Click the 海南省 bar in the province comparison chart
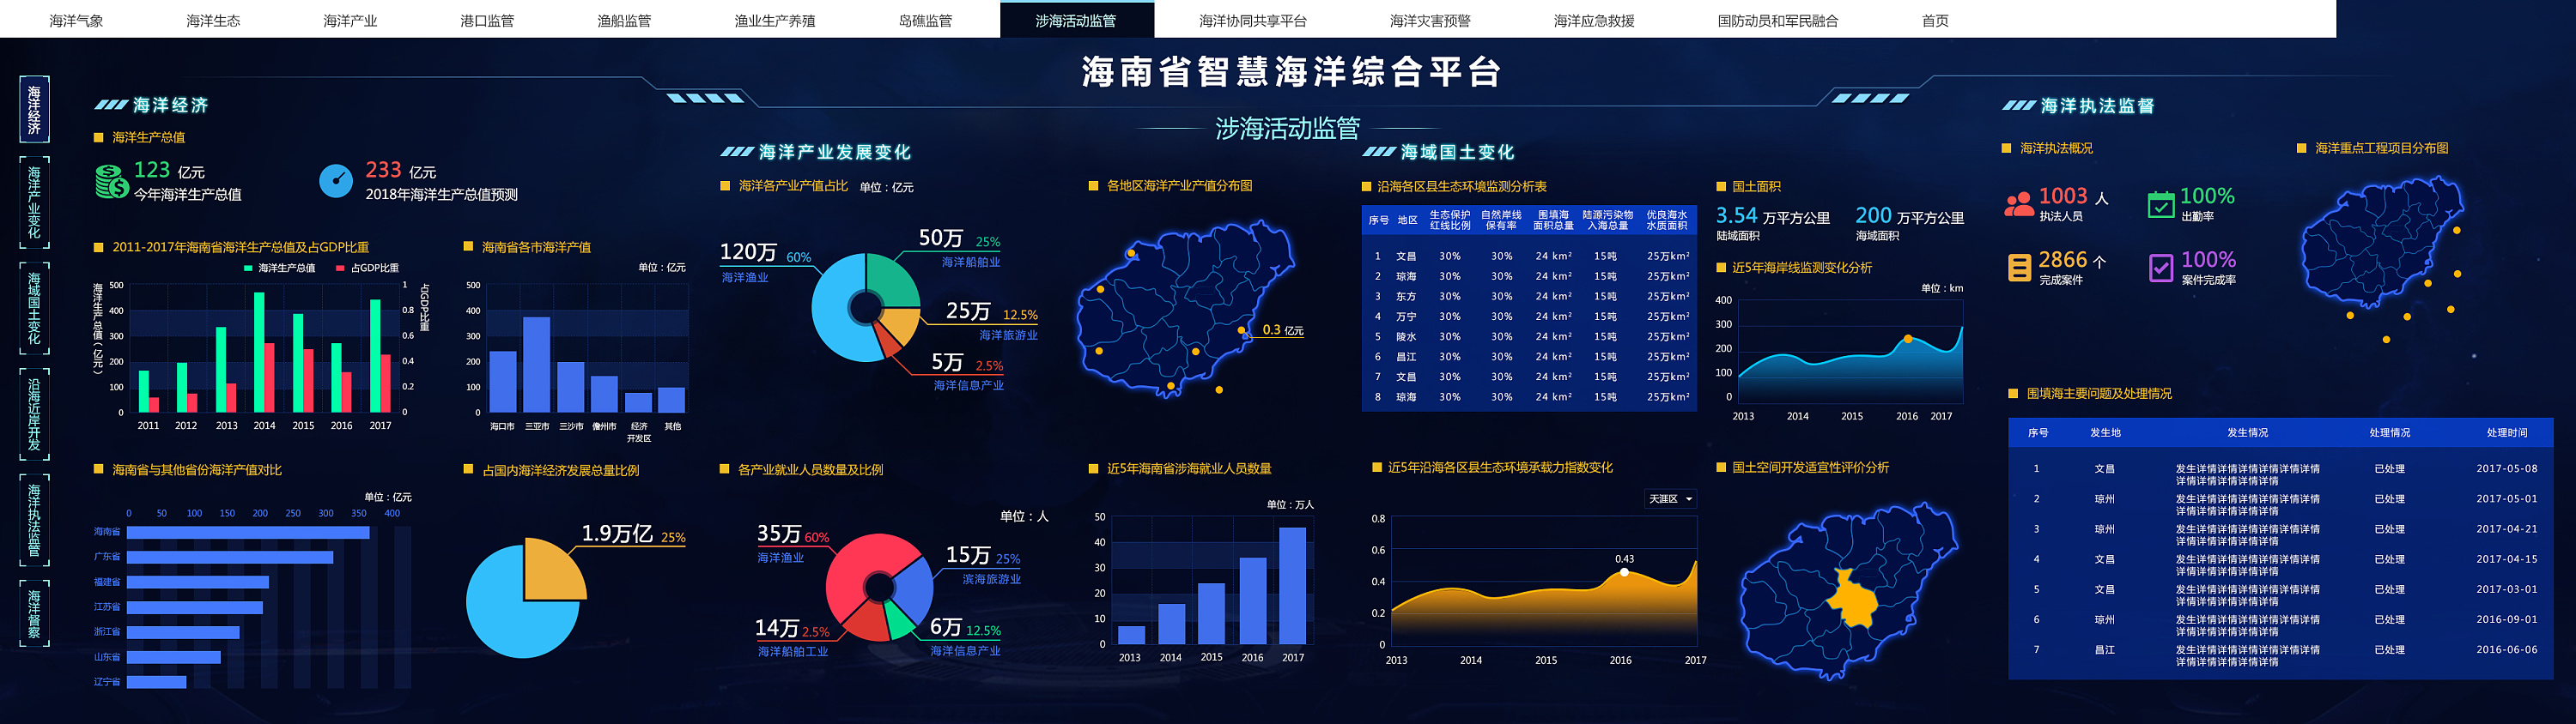 tap(248, 532)
